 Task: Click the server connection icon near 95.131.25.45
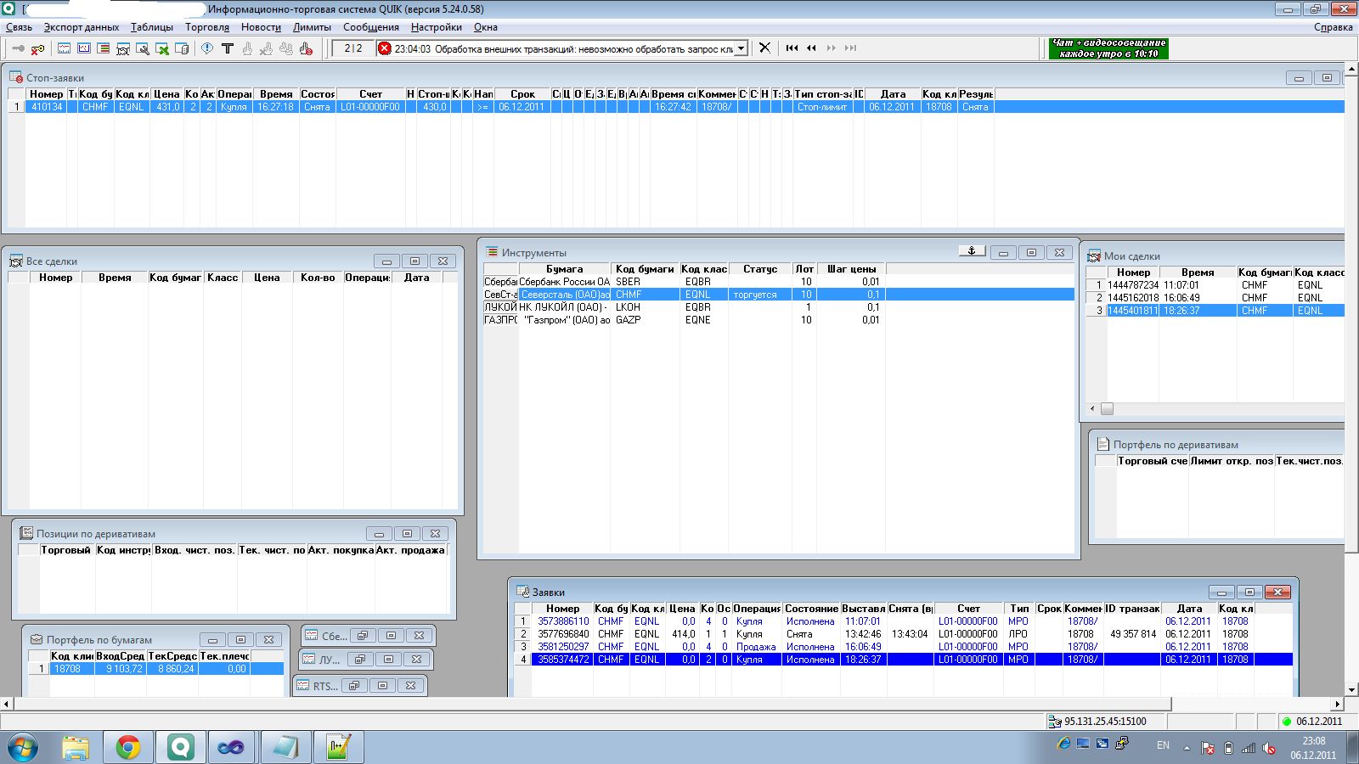coord(1055,722)
